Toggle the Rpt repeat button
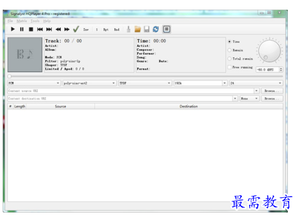This screenshot has height=219, width=297. tap(106, 29)
